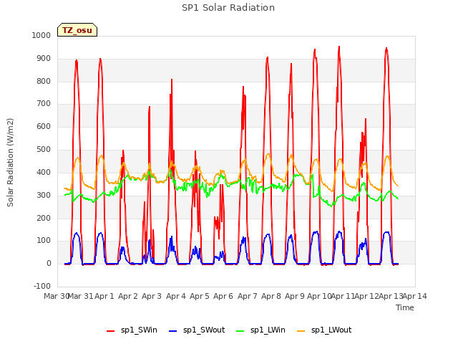This screenshot has width=458, height=344.
Task: Click the Apr 5 x-axis date label
Action: tap(200, 296)
